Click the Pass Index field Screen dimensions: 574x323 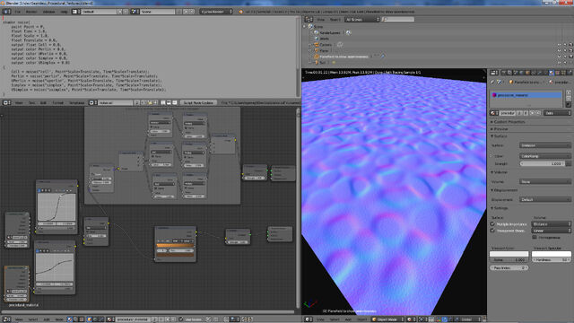click(x=509, y=267)
